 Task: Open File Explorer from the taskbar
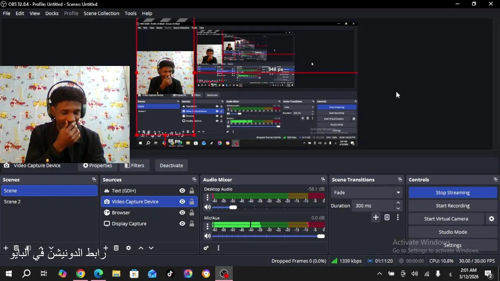pos(116,274)
